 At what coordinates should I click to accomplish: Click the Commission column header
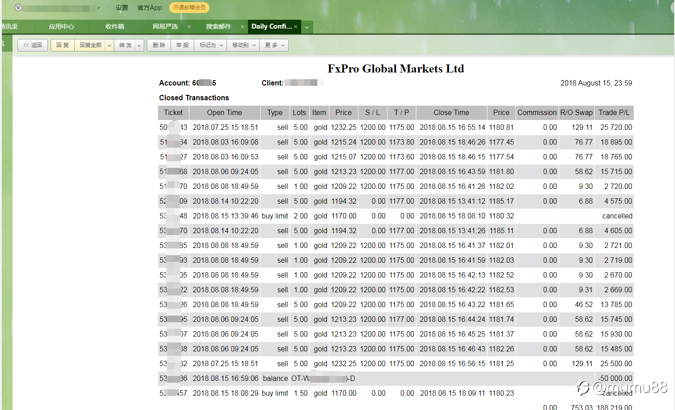click(537, 113)
